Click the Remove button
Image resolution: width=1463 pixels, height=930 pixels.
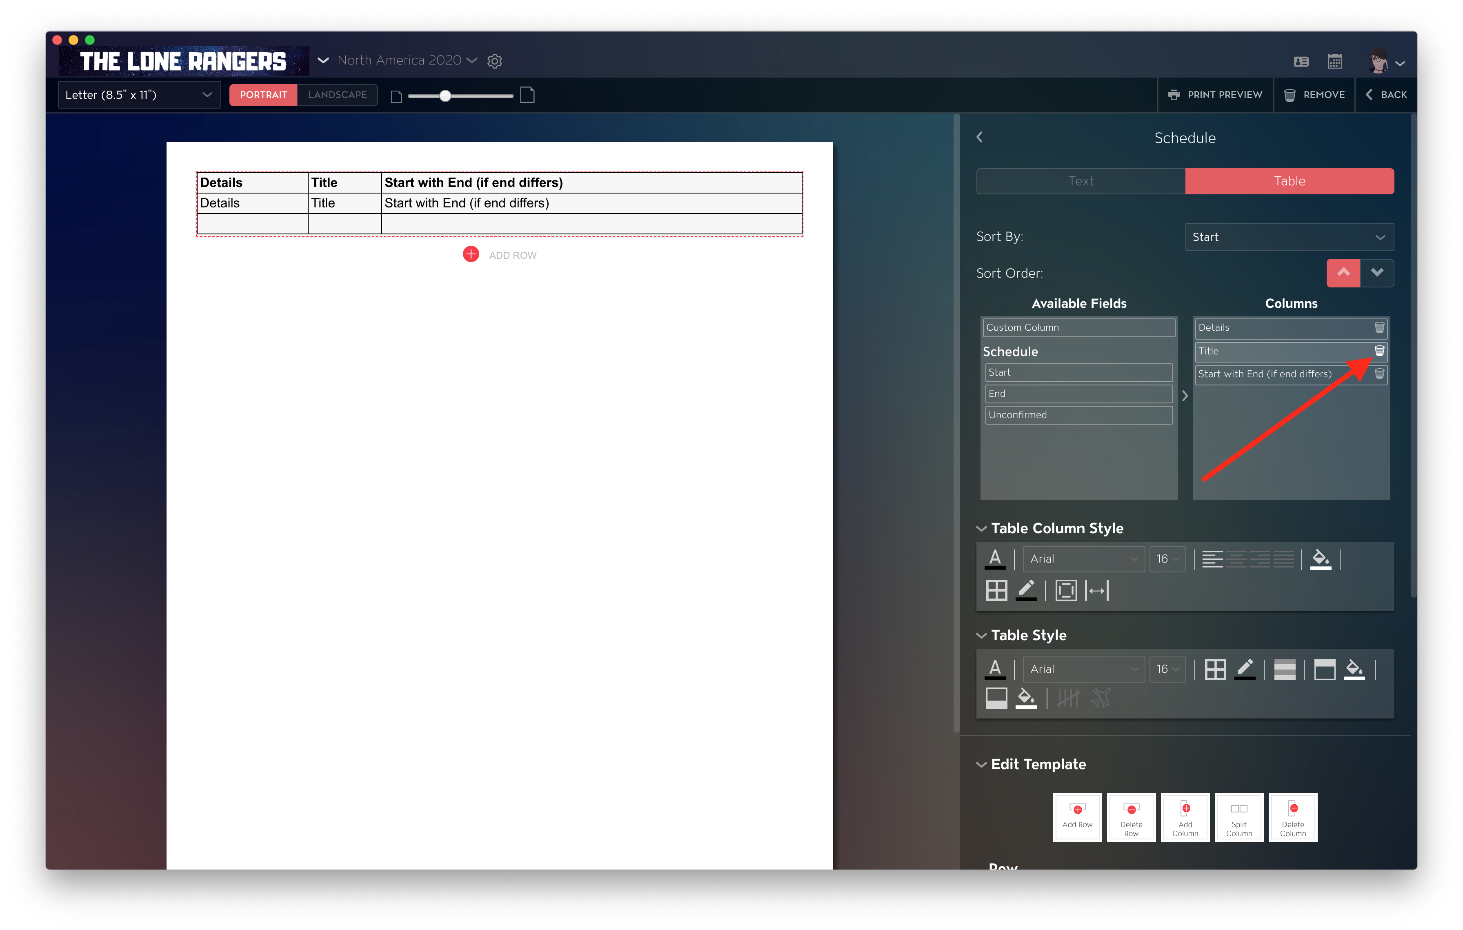pyautogui.click(x=1315, y=95)
